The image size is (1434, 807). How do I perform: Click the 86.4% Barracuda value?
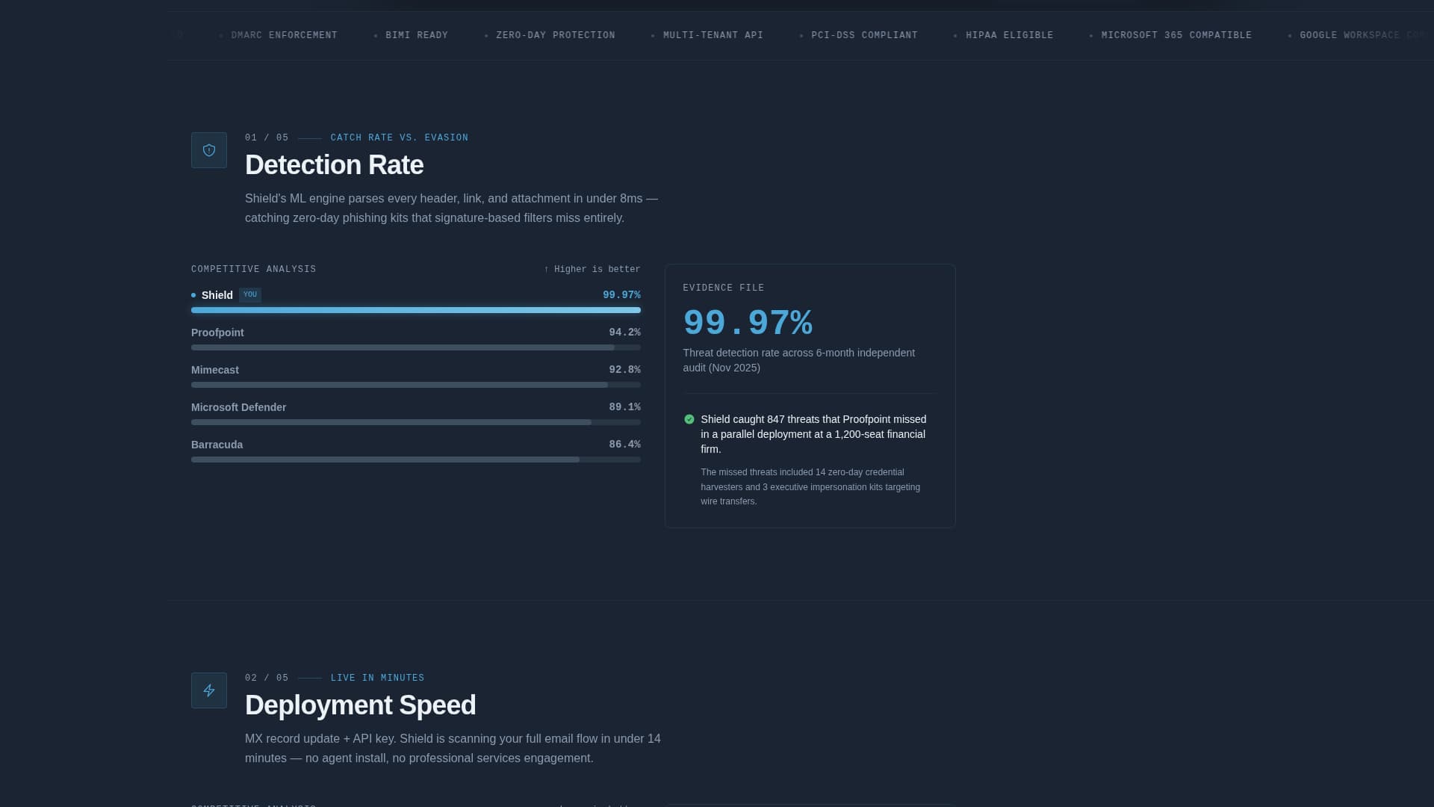[x=624, y=445]
